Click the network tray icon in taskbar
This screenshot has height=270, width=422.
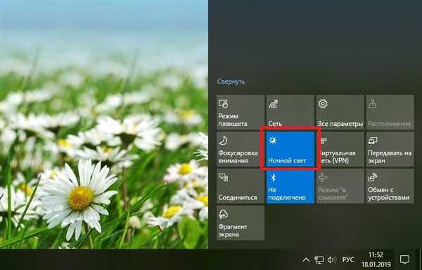point(319,259)
